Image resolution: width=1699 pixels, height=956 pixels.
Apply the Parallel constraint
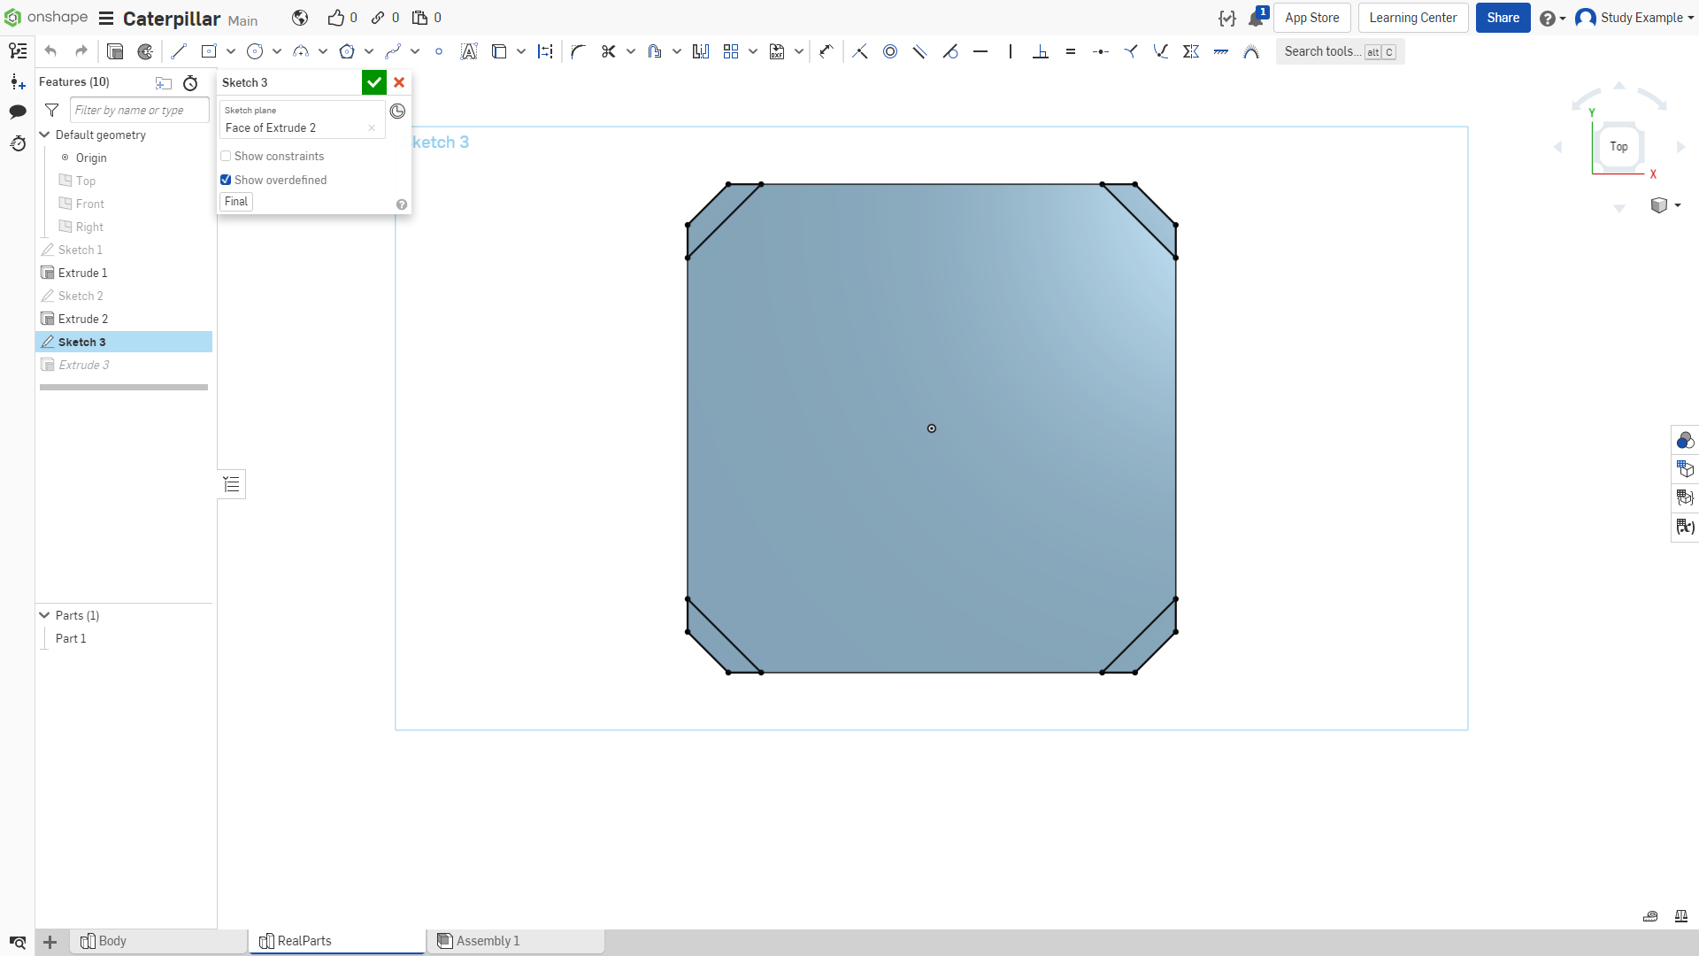coord(920,51)
